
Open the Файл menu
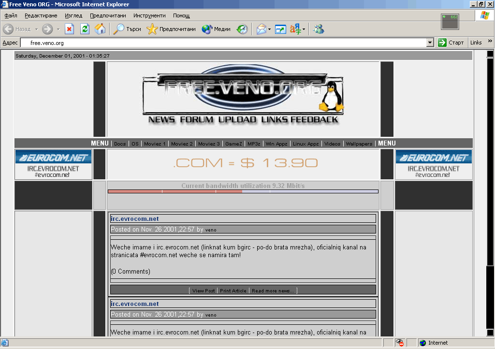pyautogui.click(x=11, y=15)
